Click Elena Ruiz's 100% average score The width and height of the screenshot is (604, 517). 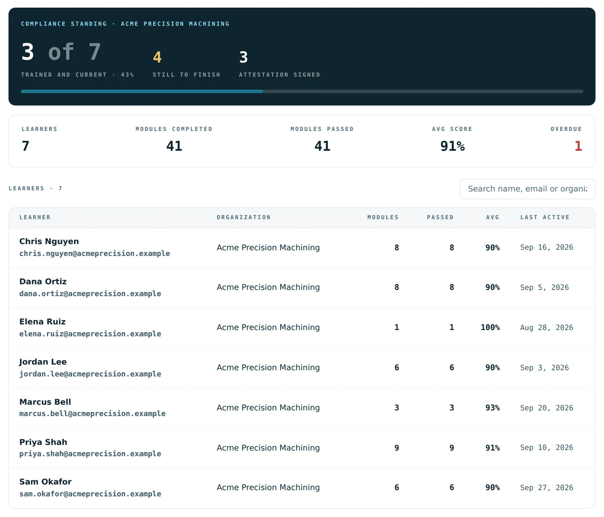pyautogui.click(x=490, y=328)
